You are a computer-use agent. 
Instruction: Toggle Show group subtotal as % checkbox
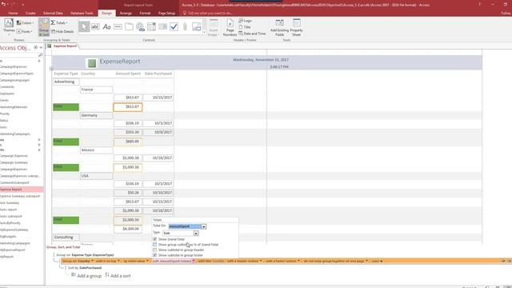pos(154,244)
